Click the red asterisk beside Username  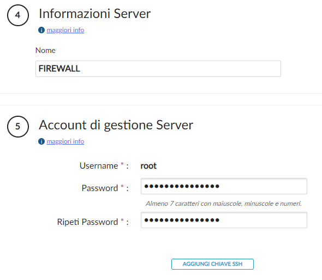click(x=122, y=164)
